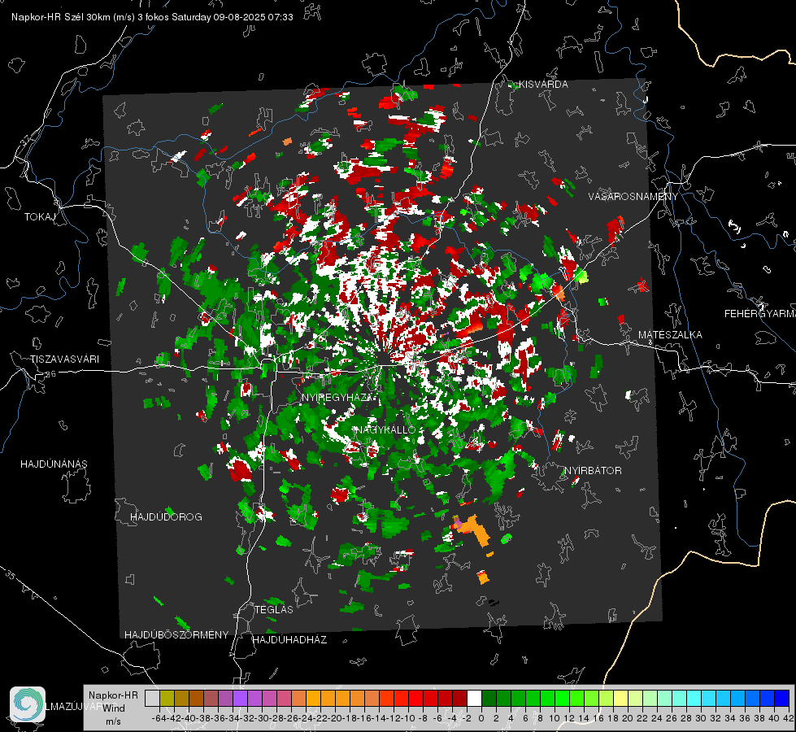This screenshot has height=732, width=796.
Task: Click the HAJDÚDOROG town label
Action: tap(166, 516)
